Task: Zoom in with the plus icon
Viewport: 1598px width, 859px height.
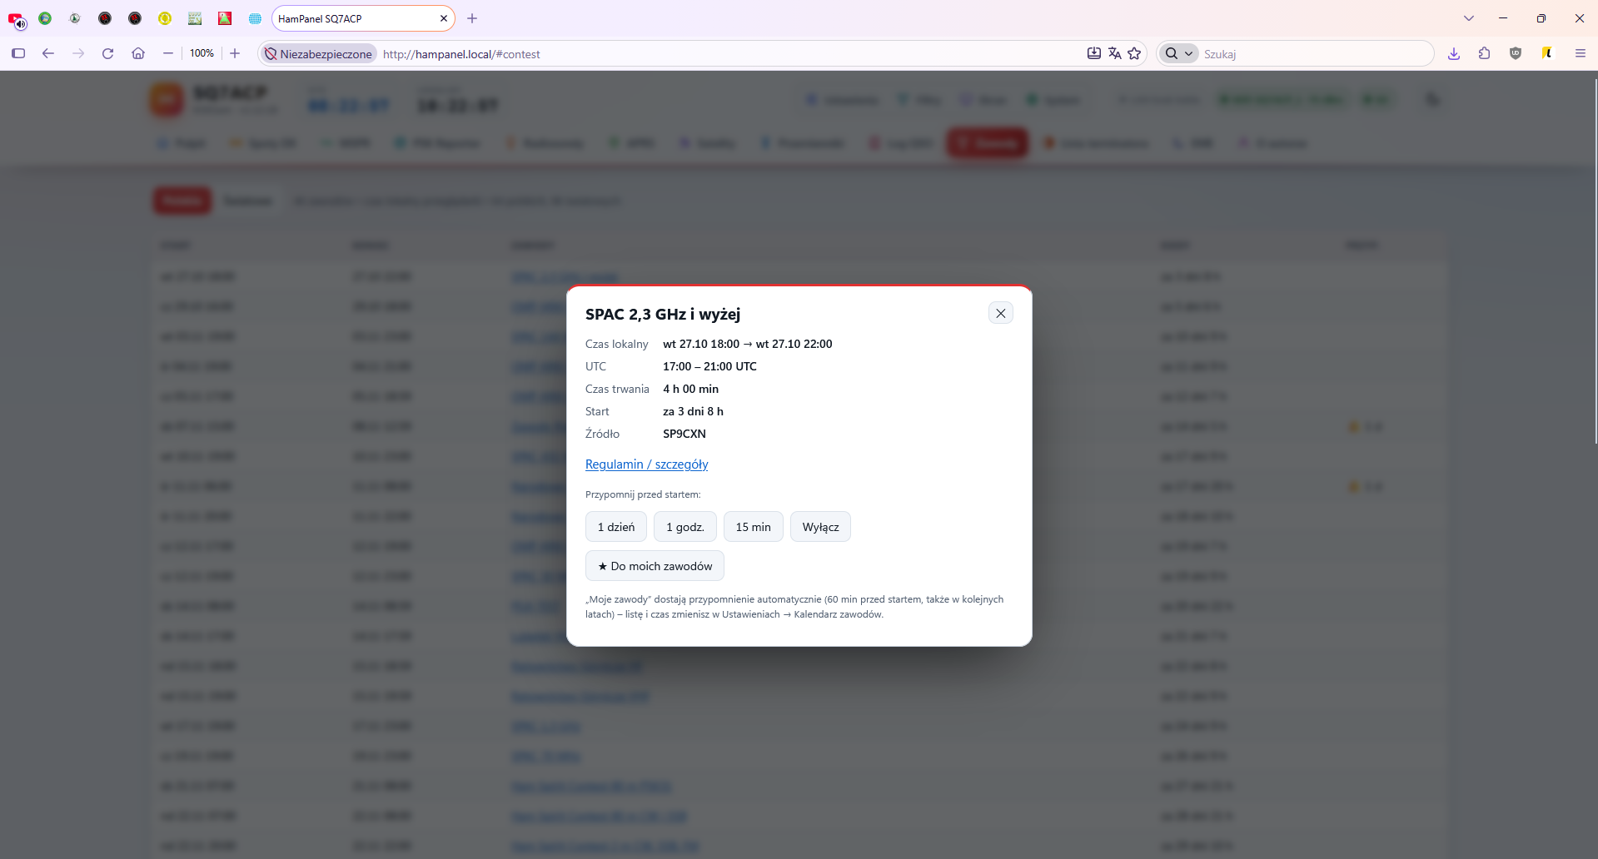Action: point(235,53)
